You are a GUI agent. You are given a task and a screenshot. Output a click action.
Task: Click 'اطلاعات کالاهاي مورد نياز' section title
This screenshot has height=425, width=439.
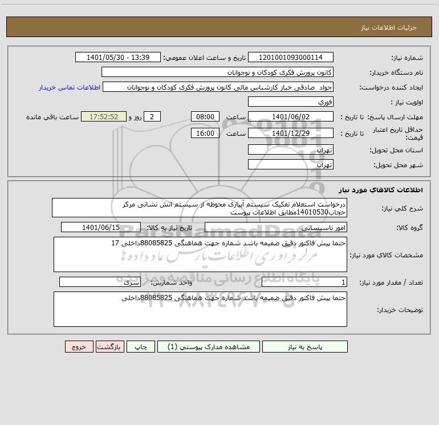pyautogui.click(x=381, y=190)
